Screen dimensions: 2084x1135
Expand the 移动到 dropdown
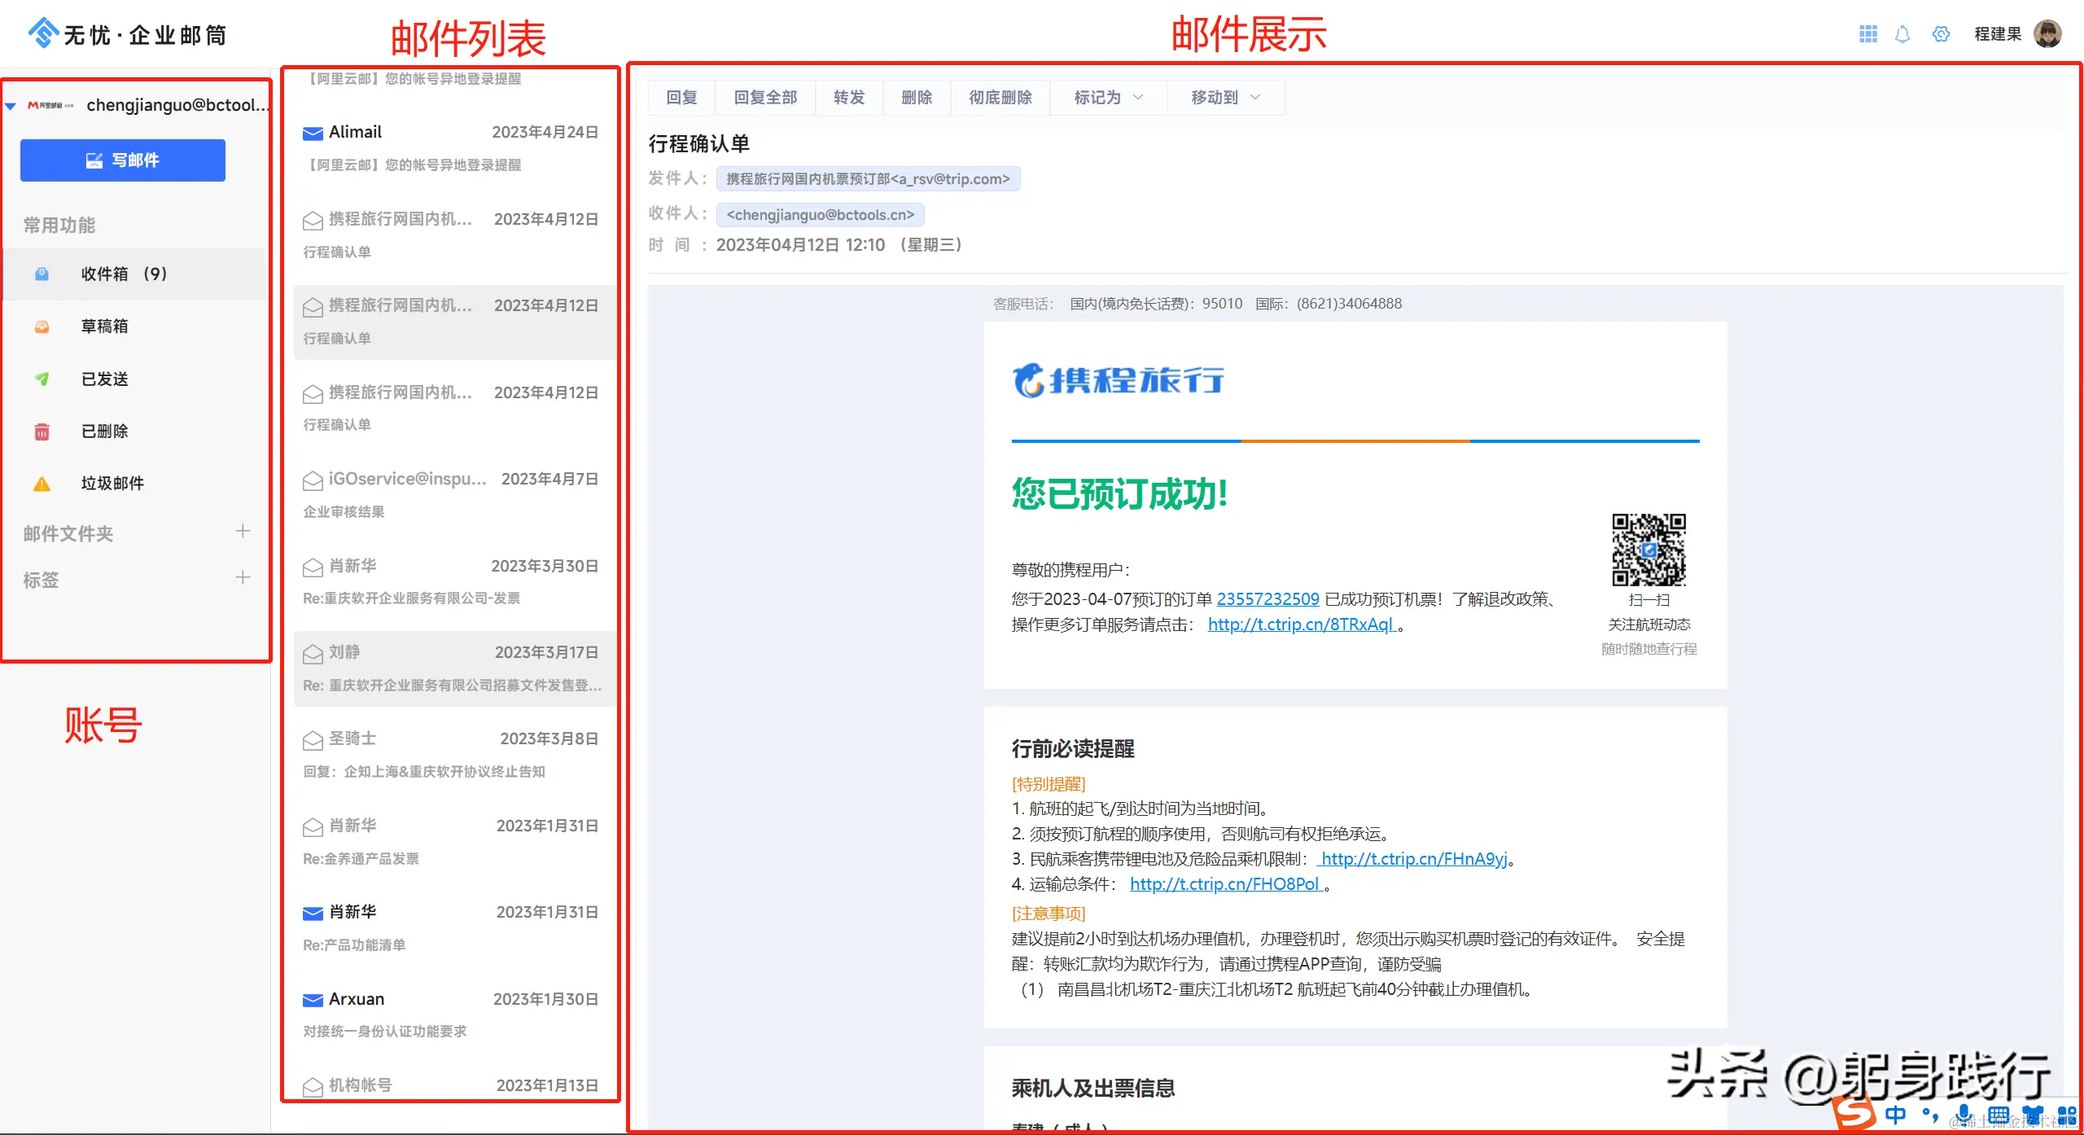(1225, 98)
